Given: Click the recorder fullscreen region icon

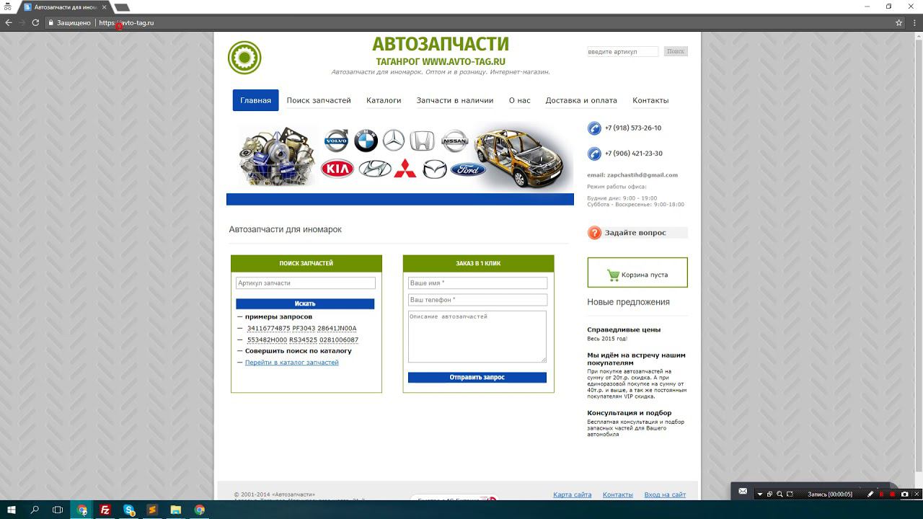Looking at the screenshot, I should [790, 494].
